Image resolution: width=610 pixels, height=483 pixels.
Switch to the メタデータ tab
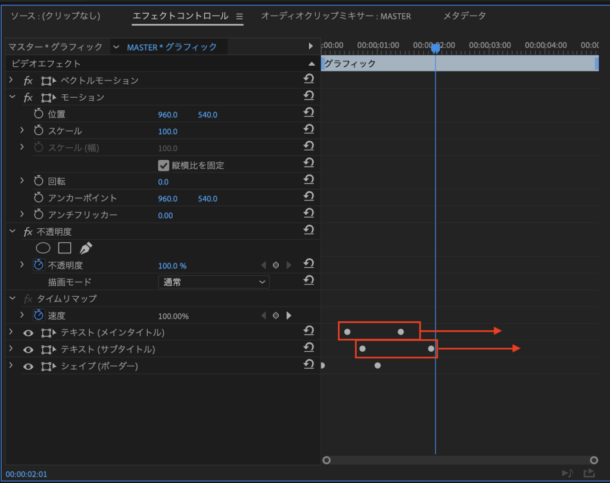(465, 16)
